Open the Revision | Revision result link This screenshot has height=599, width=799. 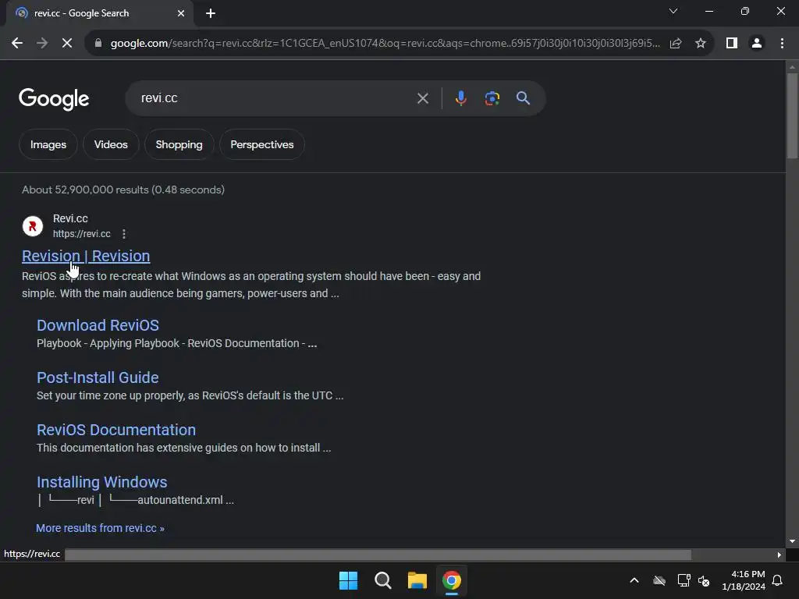(86, 256)
